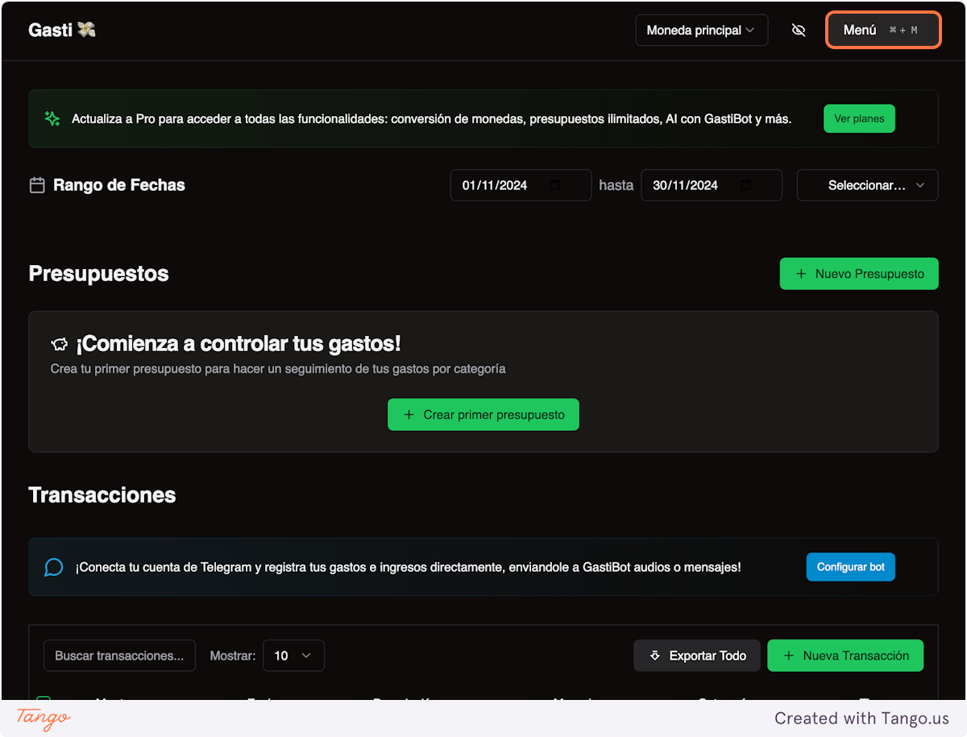Click the end date field 30/11/2024
The image size is (967, 737).
point(685,185)
